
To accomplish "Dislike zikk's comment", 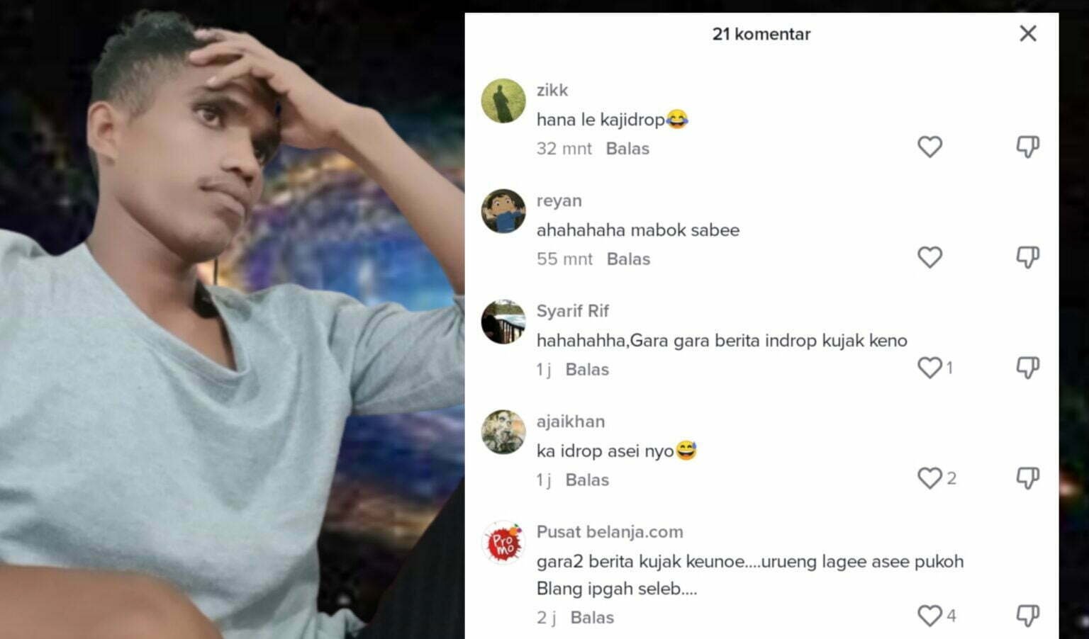I will pos(1027,147).
